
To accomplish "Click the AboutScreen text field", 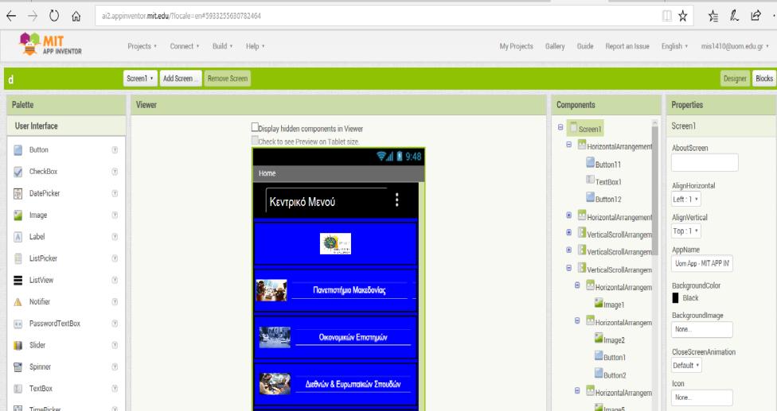I will tap(705, 163).
